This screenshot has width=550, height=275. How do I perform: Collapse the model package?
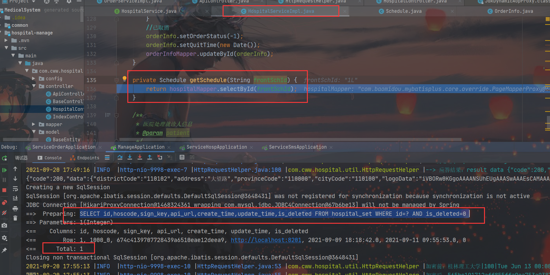[x=34, y=132]
